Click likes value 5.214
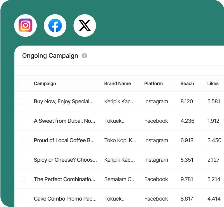 214,179
